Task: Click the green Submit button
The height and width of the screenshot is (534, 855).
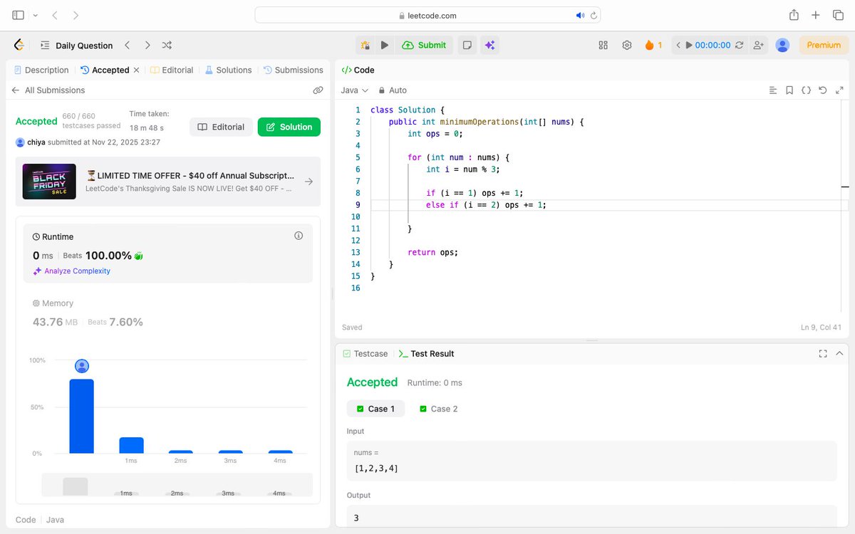Action: pos(425,45)
